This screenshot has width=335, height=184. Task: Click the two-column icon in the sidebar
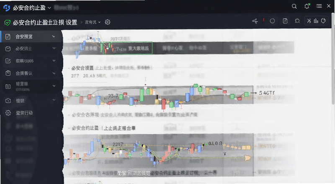click(8, 87)
